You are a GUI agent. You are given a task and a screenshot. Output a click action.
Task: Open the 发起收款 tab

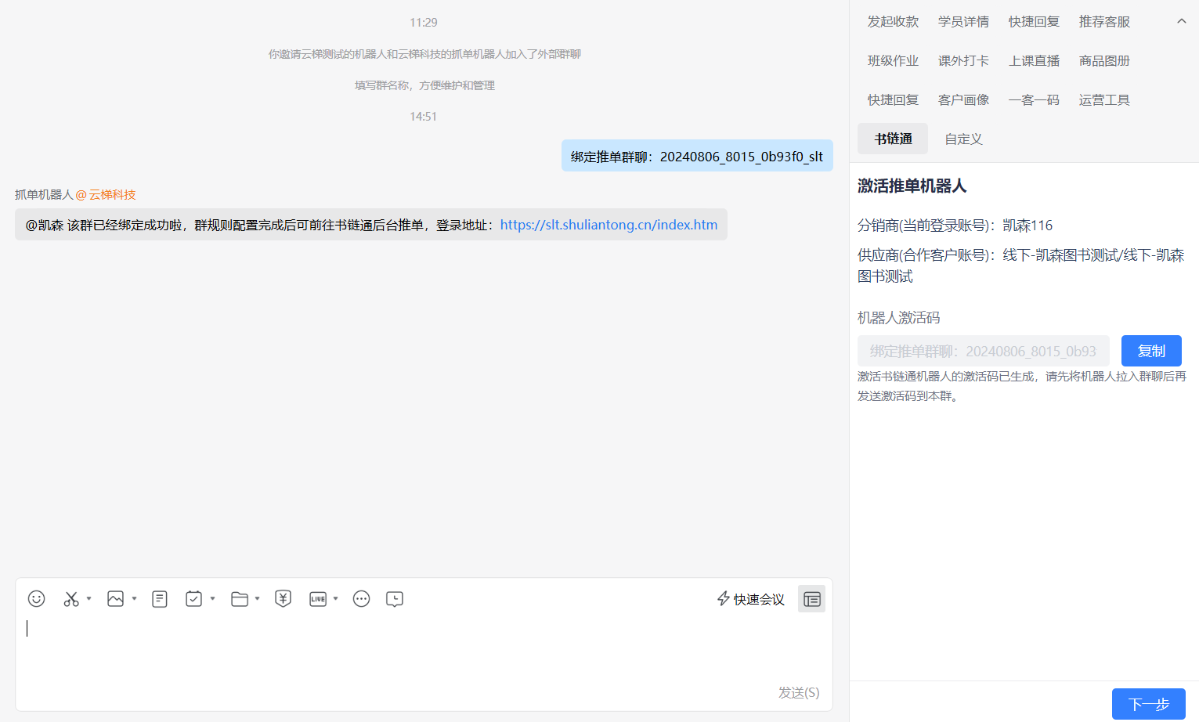coord(893,21)
